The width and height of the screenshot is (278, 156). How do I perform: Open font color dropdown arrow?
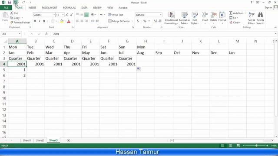[x=72, y=21]
